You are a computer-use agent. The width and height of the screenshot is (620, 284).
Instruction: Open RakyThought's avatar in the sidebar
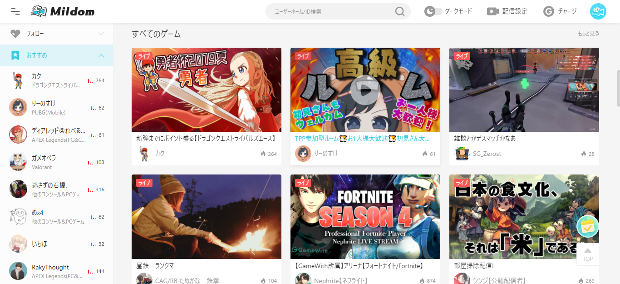coord(18,271)
